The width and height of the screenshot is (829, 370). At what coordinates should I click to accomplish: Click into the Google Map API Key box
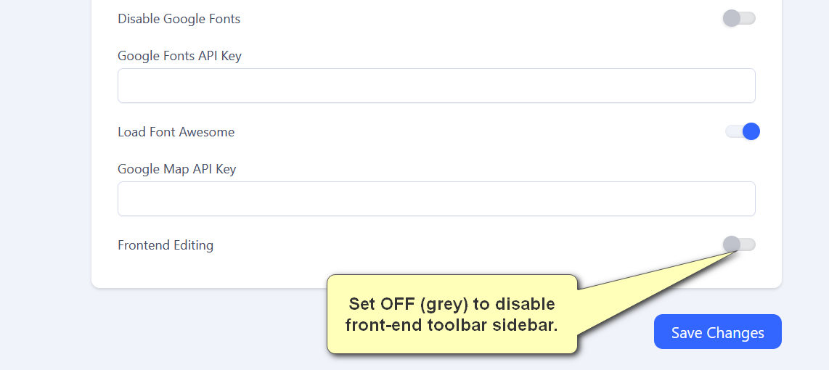pos(436,199)
